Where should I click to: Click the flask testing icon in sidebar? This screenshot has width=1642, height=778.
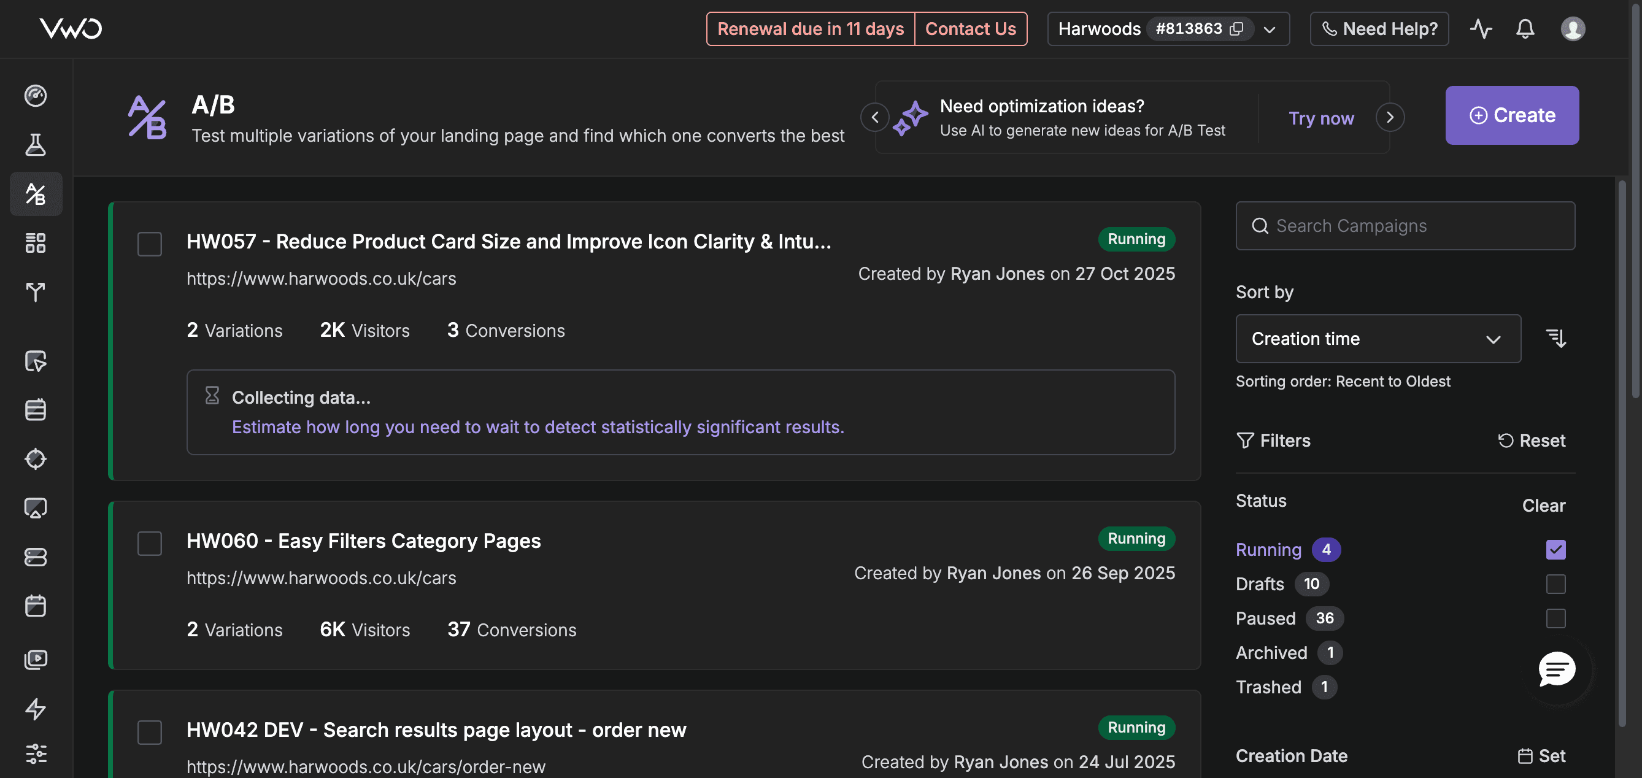tap(36, 145)
